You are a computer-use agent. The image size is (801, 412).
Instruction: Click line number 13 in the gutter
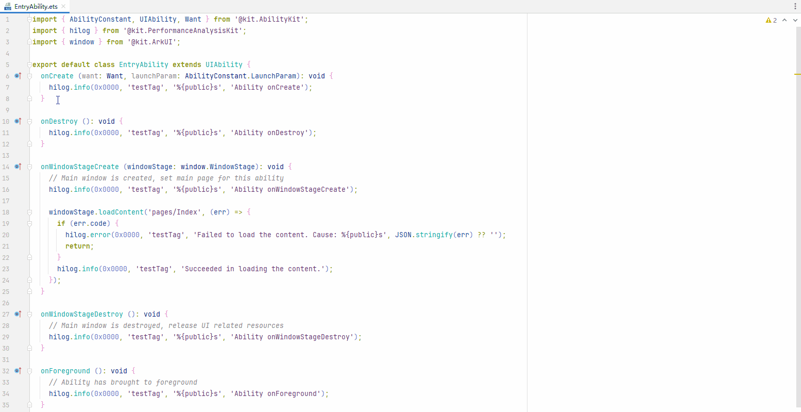click(6, 155)
